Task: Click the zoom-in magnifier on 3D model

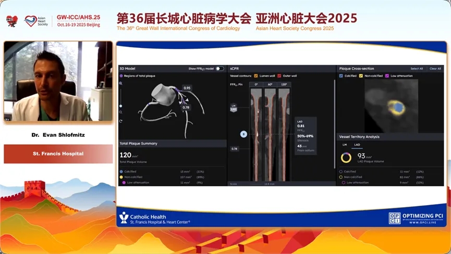Action: 121,83
